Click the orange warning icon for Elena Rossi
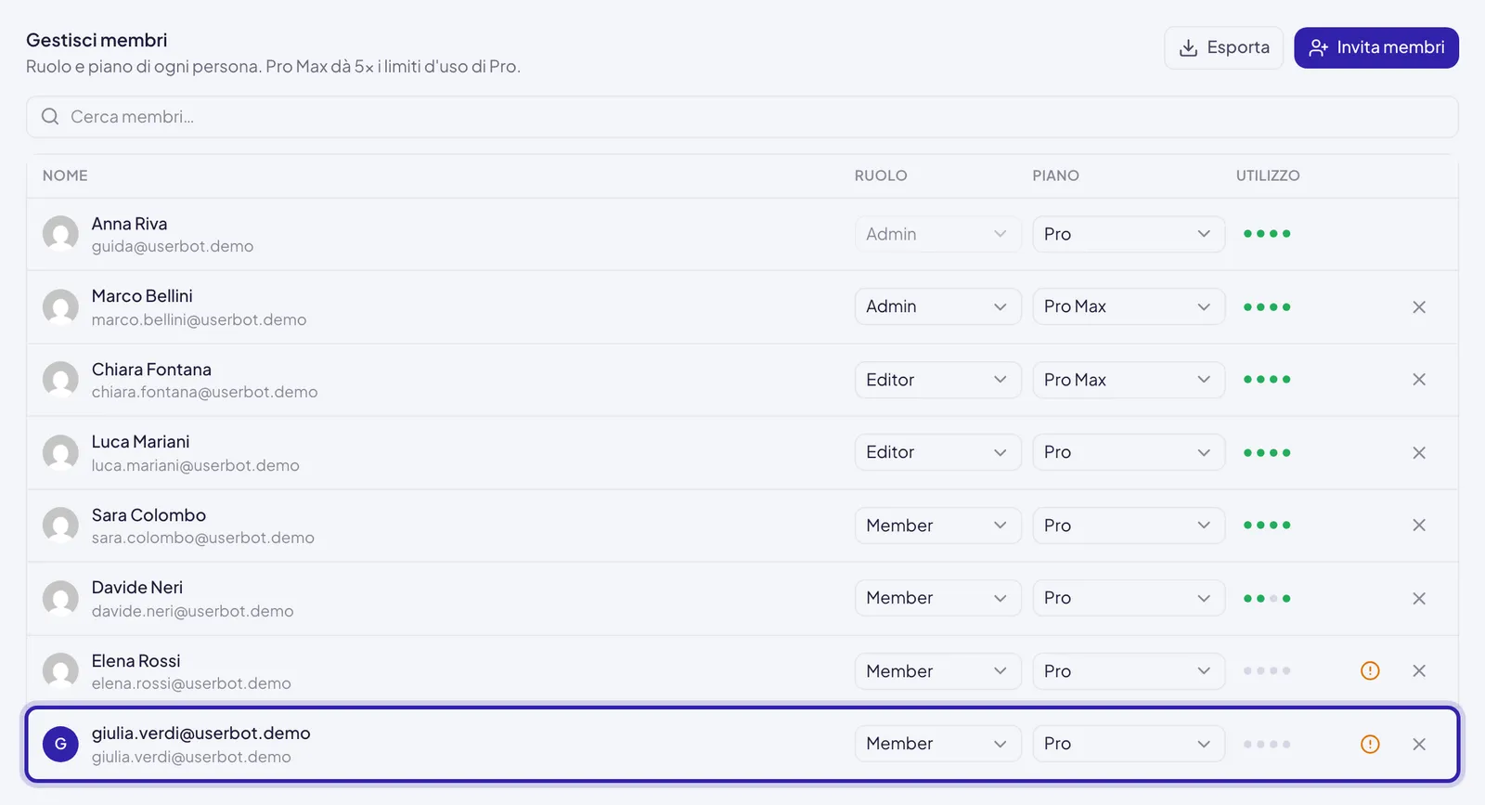 tap(1370, 670)
